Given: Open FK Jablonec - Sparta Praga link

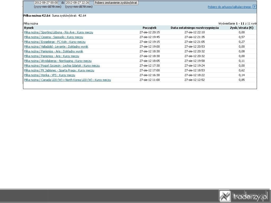Looking at the screenshot, I should point(59,70).
